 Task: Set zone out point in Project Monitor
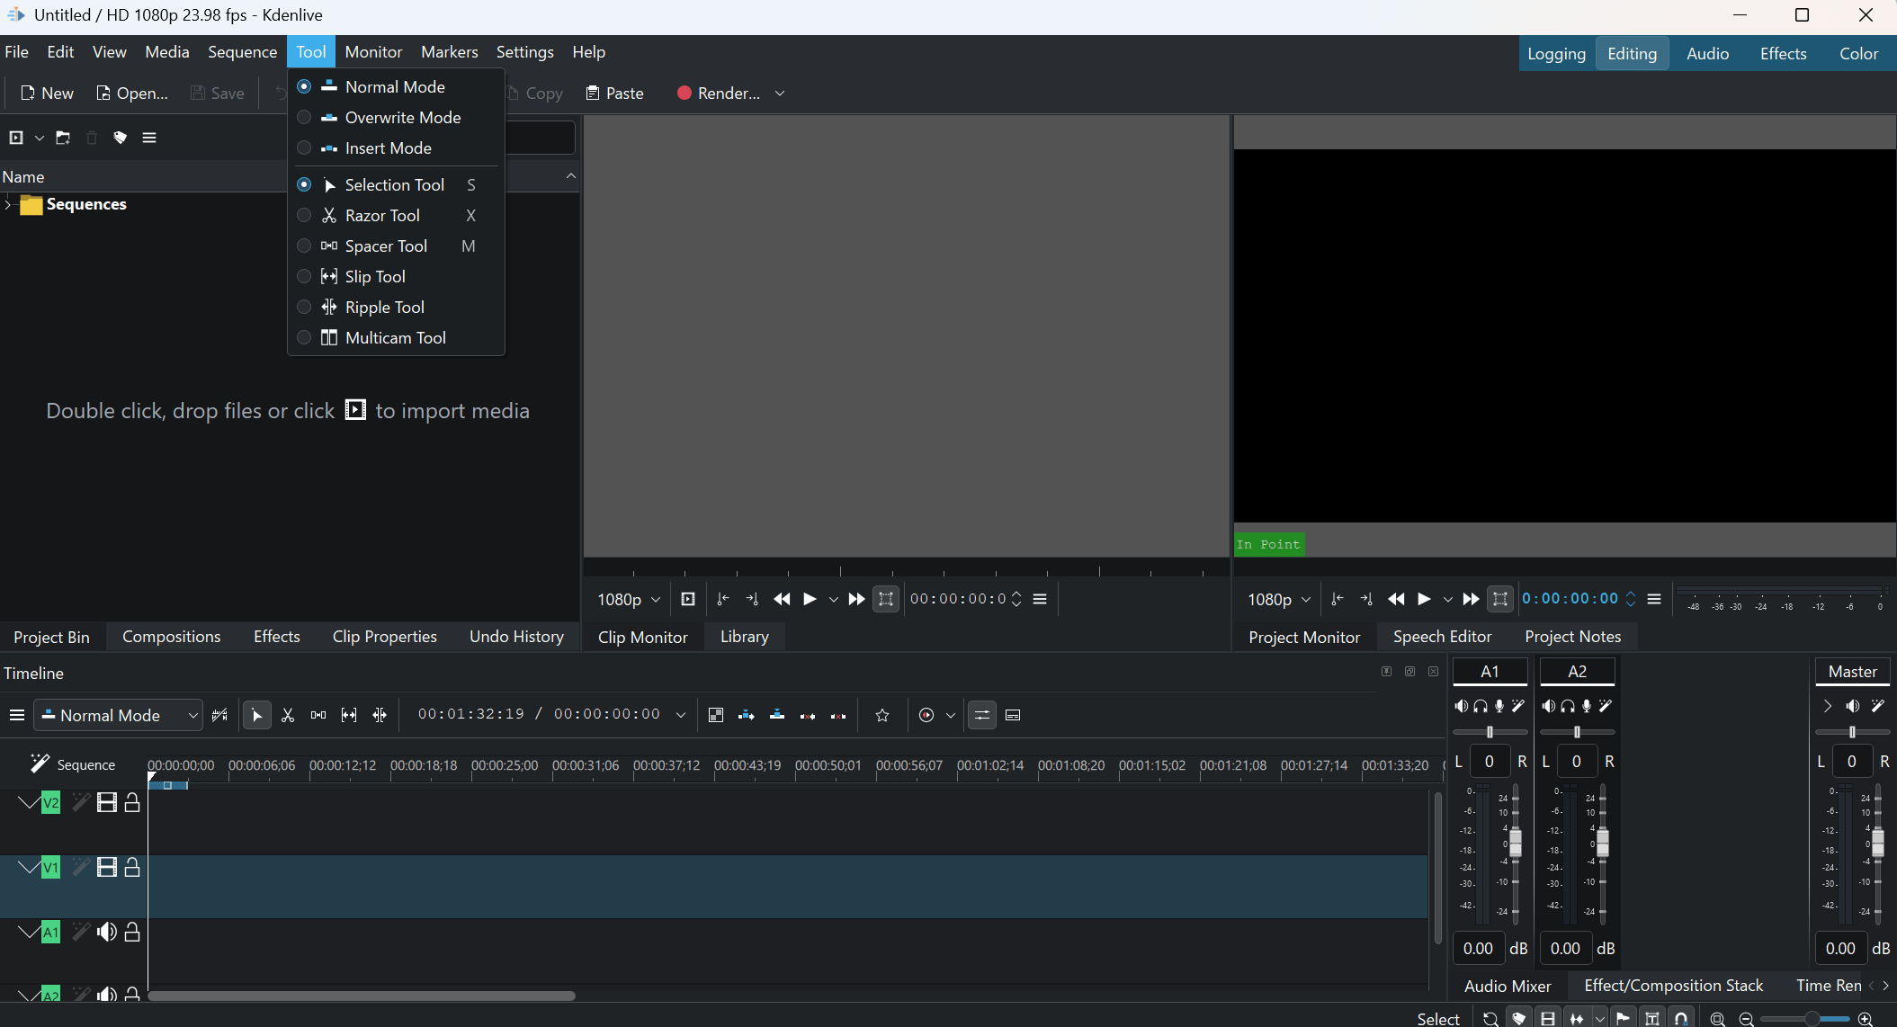tap(1366, 599)
